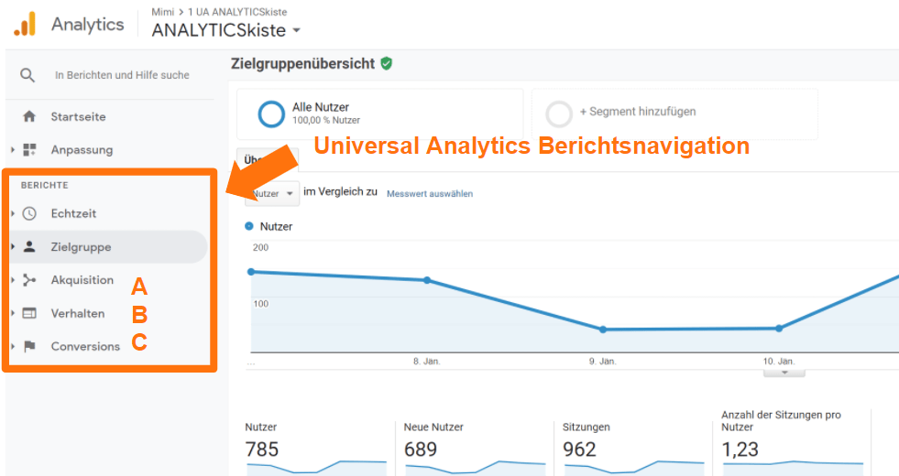
Task: Open Startseite in sidebar
Action: point(78,117)
